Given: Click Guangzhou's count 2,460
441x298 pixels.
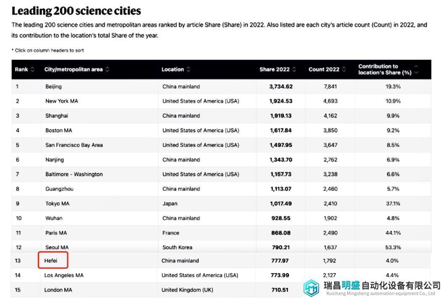Looking at the screenshot, I should 330,189.
